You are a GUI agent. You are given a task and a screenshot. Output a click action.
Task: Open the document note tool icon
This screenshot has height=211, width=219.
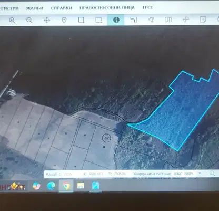pyautogui.click(x=203, y=20)
